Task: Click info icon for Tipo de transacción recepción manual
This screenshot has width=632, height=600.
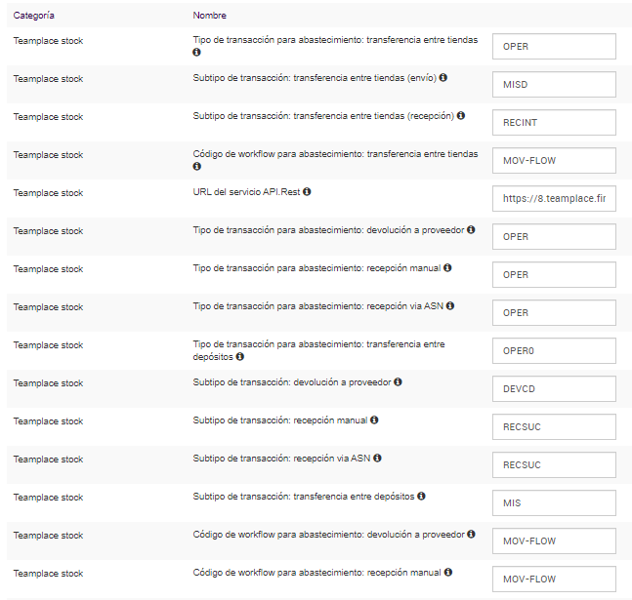Action: click(x=447, y=268)
